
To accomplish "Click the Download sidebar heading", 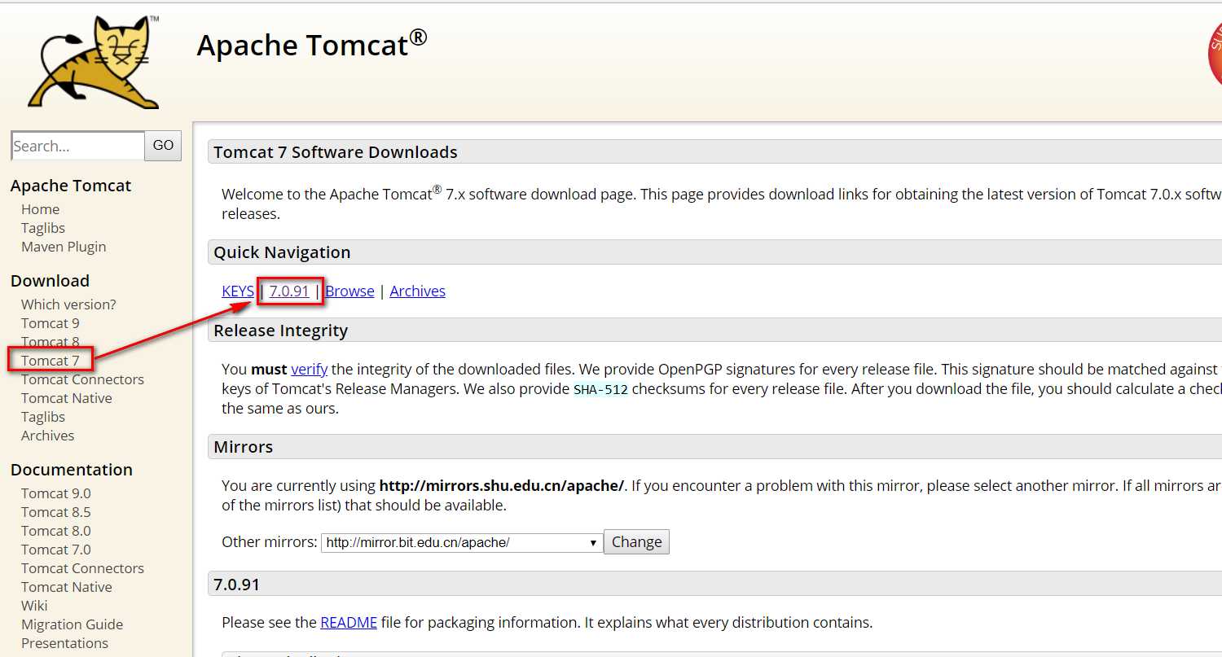I will [x=50, y=281].
